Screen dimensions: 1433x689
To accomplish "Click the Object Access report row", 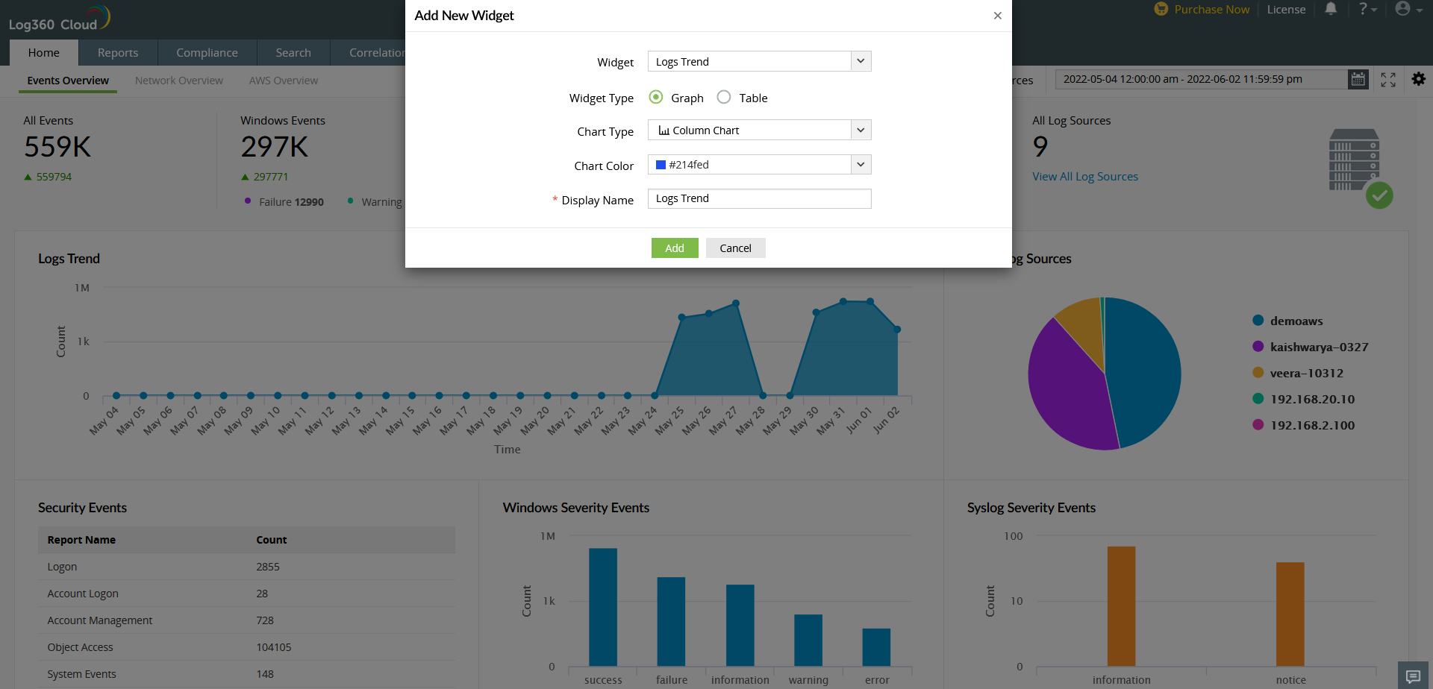I will pos(246,647).
